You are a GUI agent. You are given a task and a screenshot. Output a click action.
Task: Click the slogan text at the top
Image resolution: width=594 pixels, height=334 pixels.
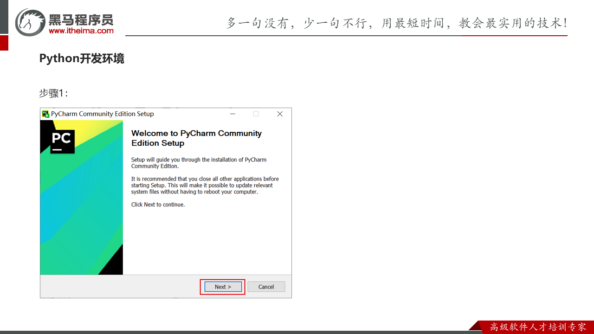click(x=396, y=23)
